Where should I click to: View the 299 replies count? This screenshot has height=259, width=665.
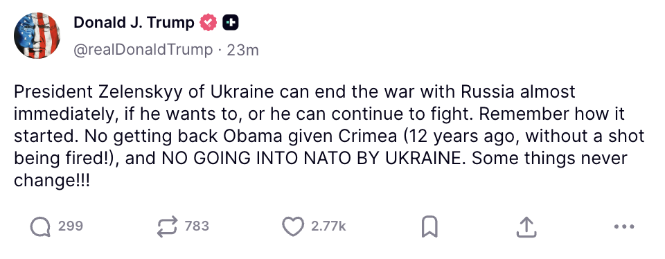click(x=71, y=226)
